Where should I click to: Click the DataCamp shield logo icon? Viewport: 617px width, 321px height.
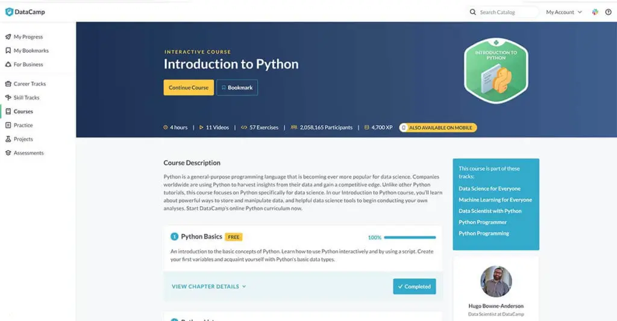[9, 12]
